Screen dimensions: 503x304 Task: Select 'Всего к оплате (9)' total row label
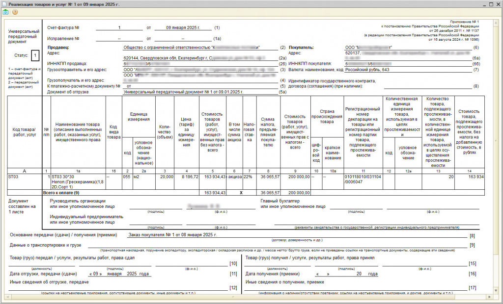tap(61, 193)
